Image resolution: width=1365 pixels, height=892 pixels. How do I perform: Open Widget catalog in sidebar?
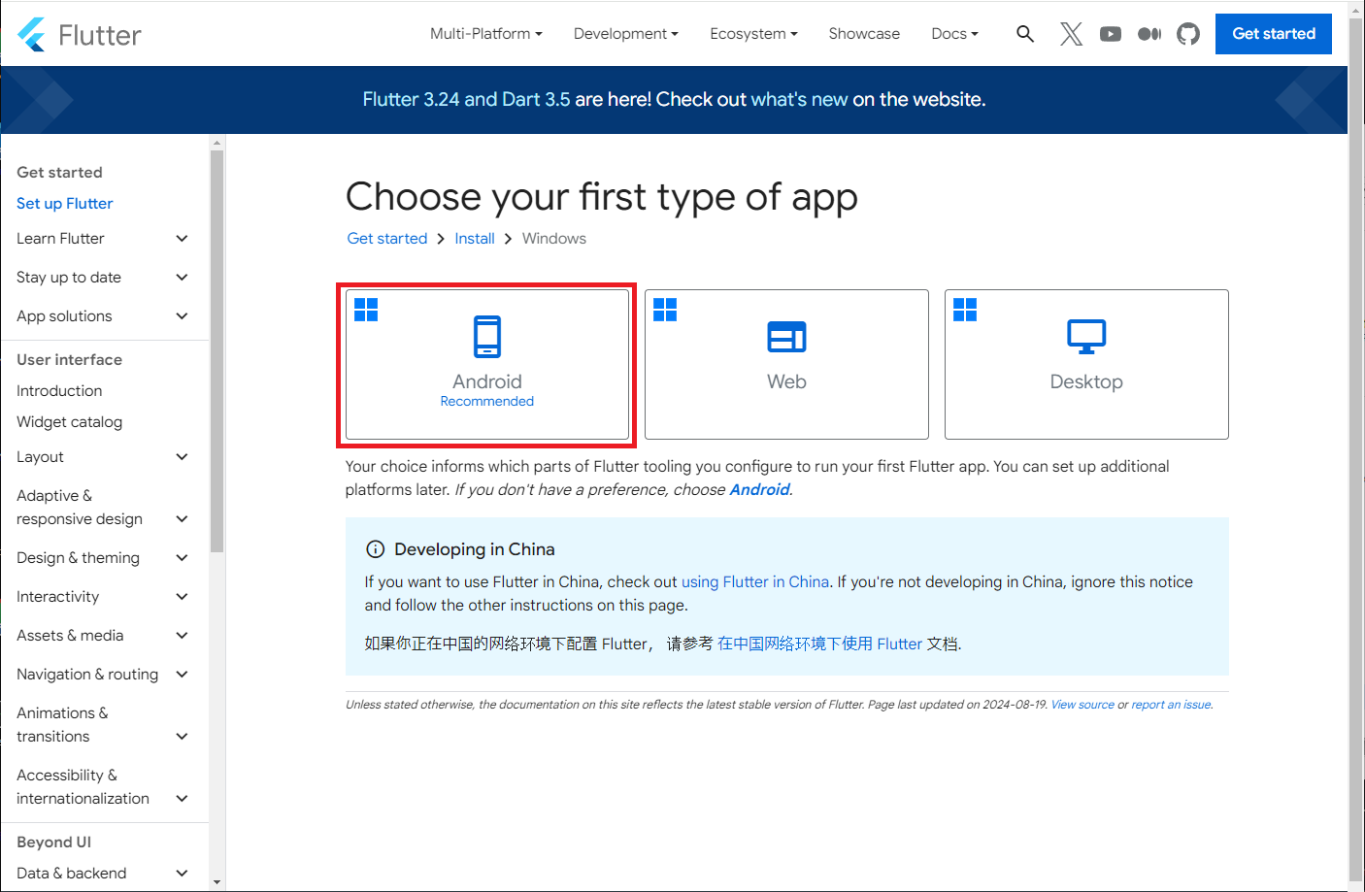pyautogui.click(x=69, y=422)
